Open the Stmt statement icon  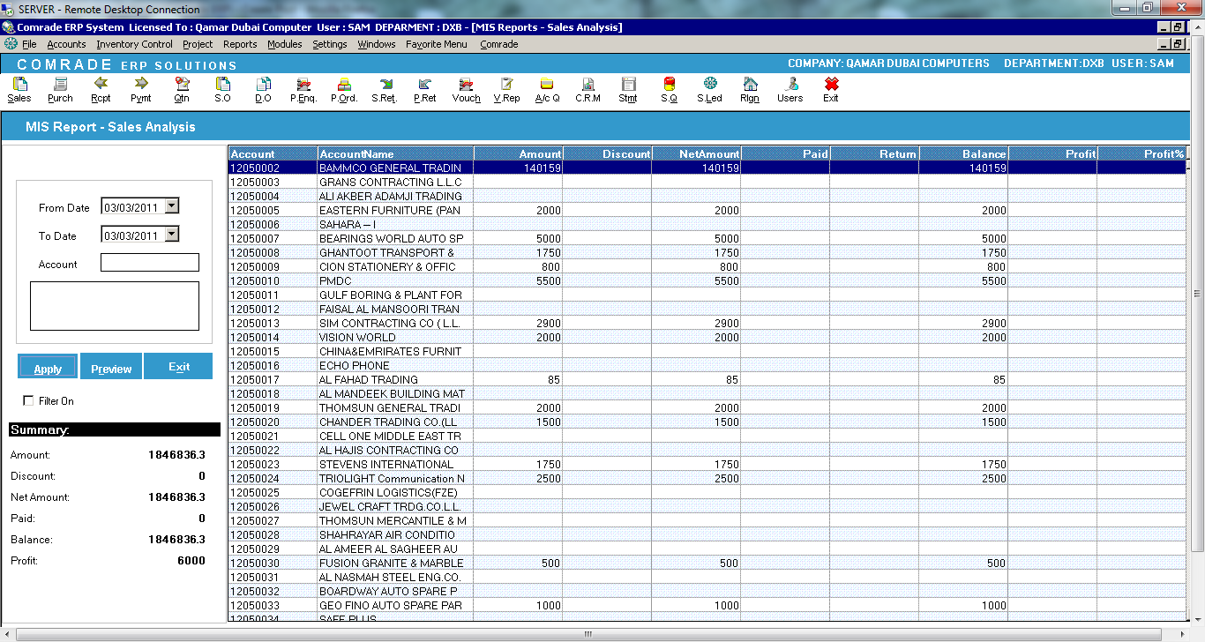tap(628, 88)
